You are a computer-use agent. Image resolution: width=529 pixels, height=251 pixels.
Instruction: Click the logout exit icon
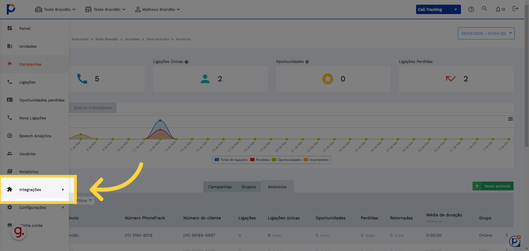(x=515, y=9)
